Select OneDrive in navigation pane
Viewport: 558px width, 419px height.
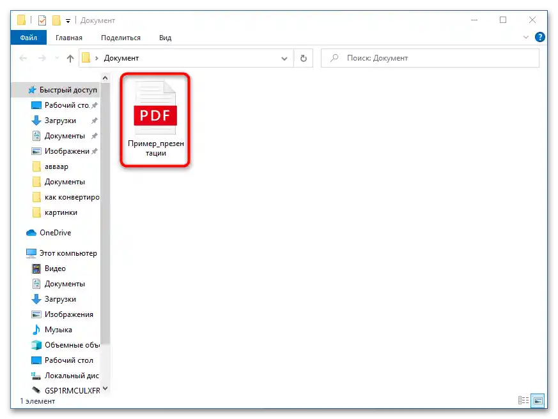pos(49,233)
